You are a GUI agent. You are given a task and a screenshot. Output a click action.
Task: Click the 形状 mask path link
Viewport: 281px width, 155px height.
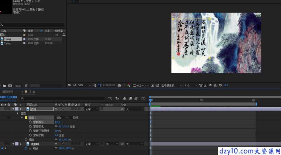point(59,122)
